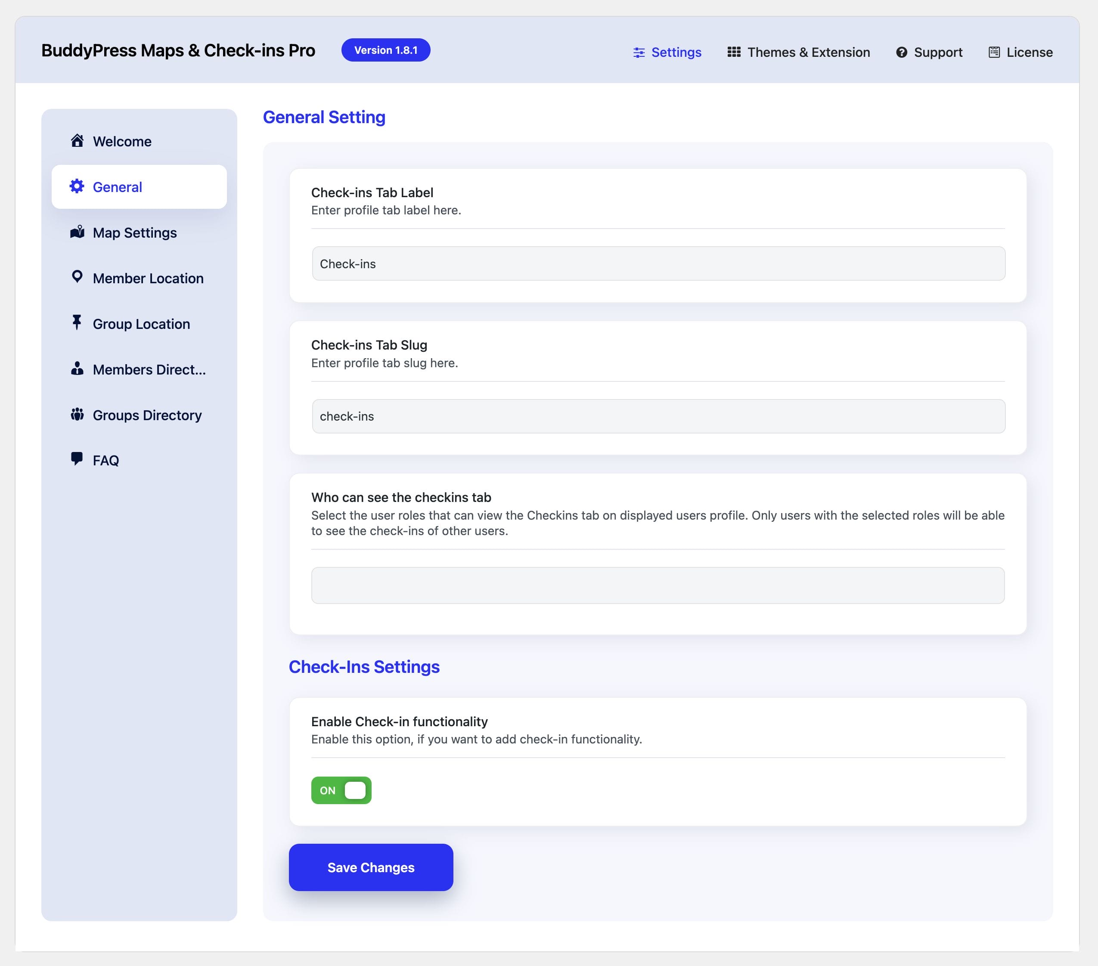Click the Support question mark icon

tap(901, 52)
